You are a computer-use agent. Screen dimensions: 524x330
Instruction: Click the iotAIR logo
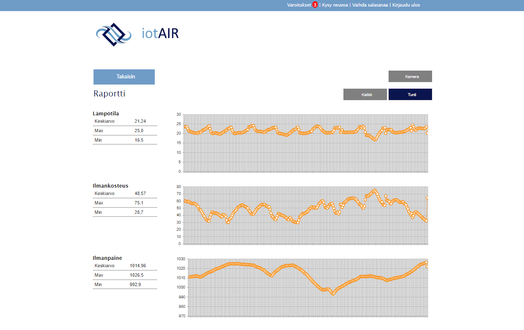tap(137, 34)
